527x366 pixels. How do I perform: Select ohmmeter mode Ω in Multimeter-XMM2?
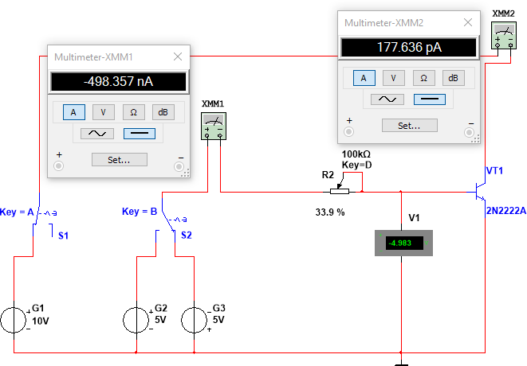tap(424, 78)
